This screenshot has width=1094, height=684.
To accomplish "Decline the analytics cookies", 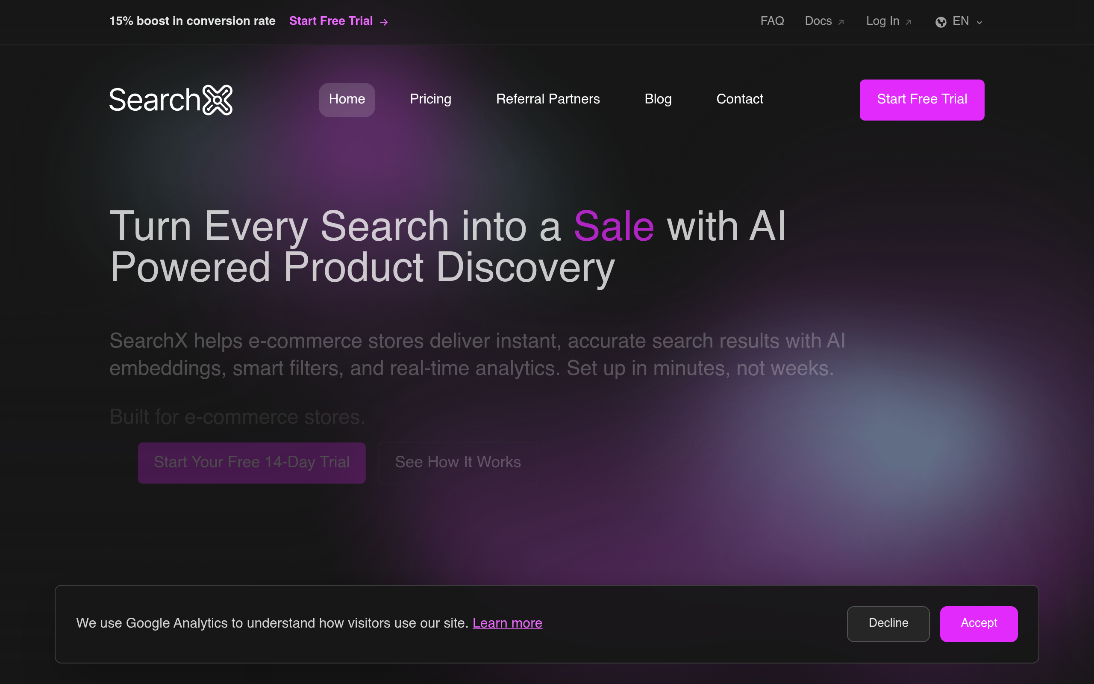I will 888,624.
